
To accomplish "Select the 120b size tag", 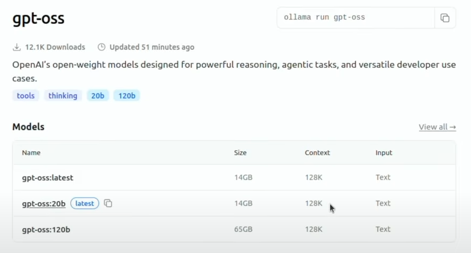I will click(127, 95).
